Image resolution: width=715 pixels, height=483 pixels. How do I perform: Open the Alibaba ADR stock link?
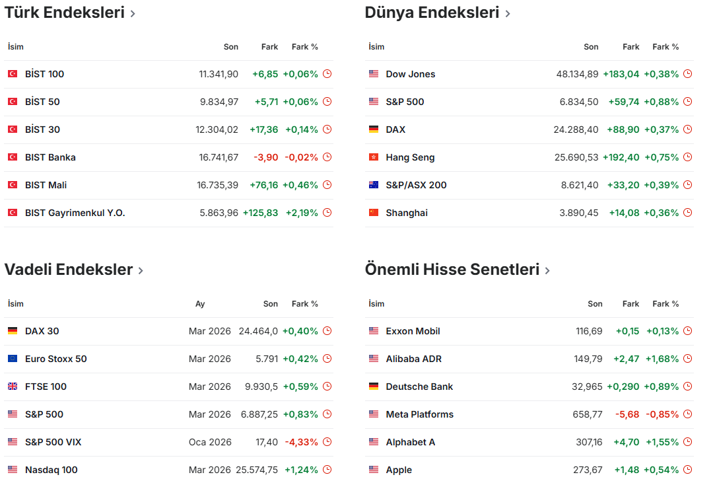tap(413, 359)
